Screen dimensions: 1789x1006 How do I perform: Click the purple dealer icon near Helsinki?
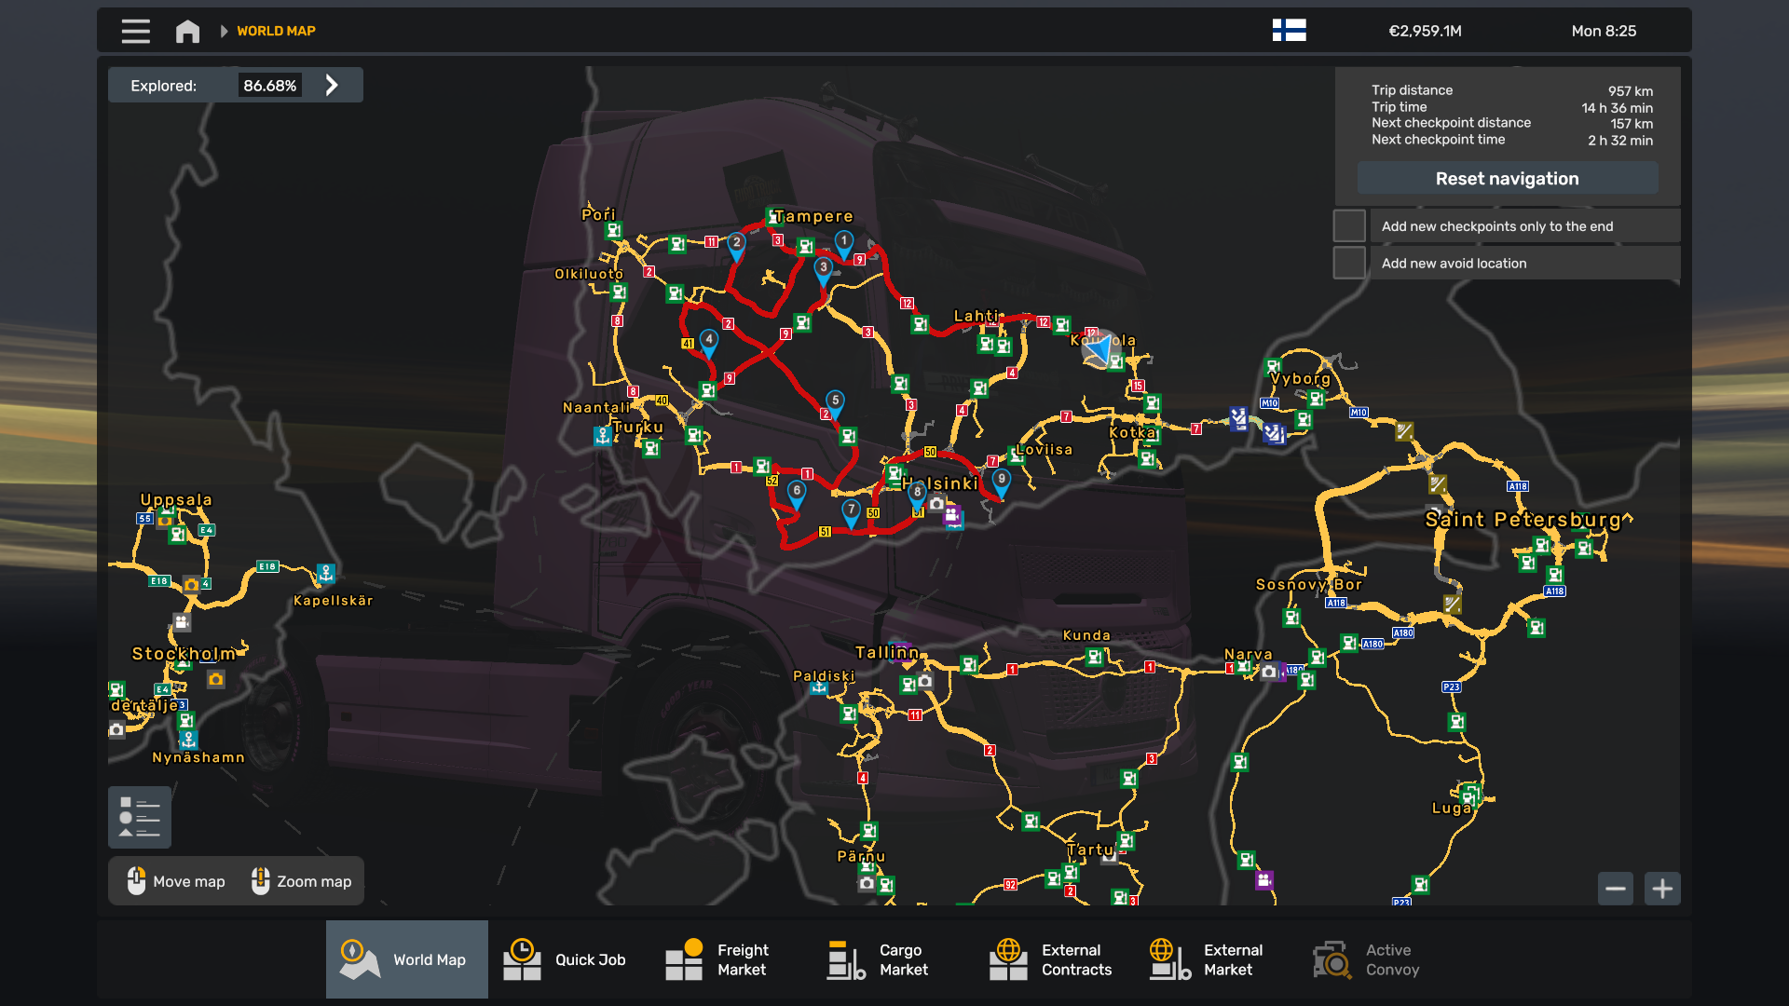pos(951,515)
